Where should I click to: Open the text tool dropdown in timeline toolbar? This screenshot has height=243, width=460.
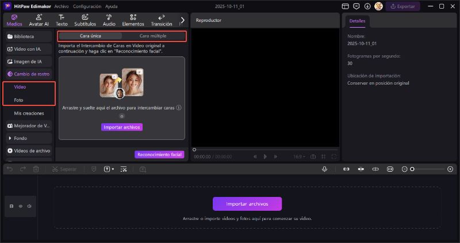pos(109,169)
